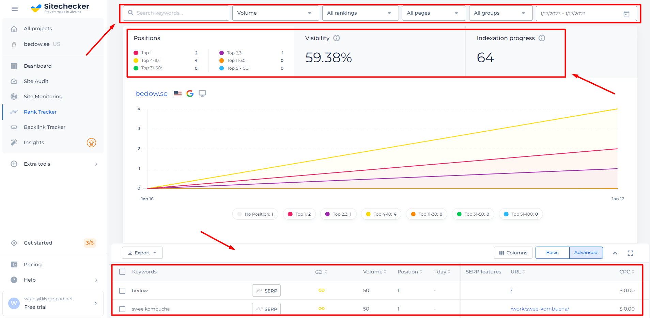Toggle the Top 2,3 series in chart legend
The height and width of the screenshot is (318, 650).
(x=338, y=214)
